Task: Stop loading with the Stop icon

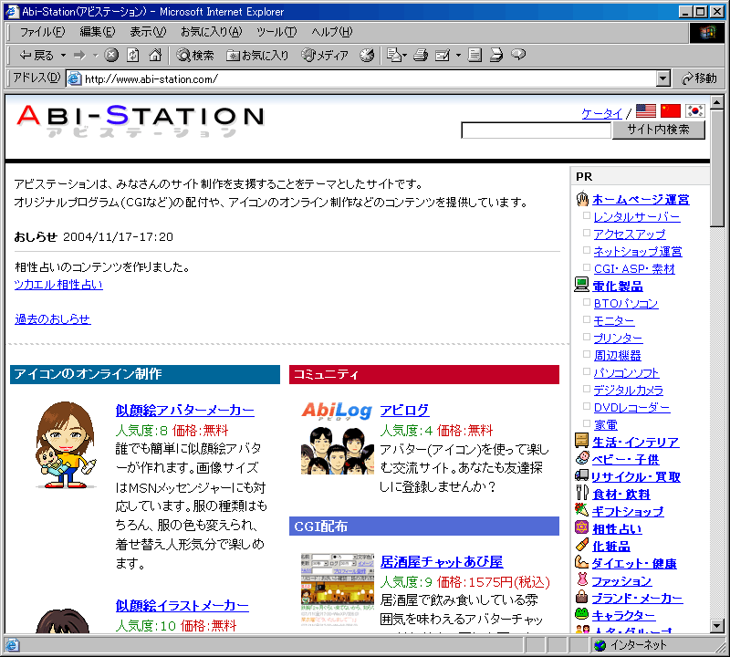Action: [110, 55]
